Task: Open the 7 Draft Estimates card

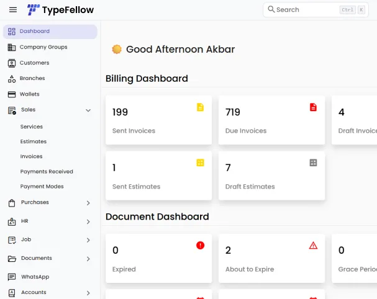Action: point(271,176)
